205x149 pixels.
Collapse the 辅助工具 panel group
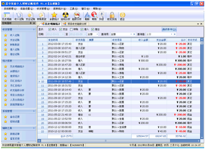(34, 128)
